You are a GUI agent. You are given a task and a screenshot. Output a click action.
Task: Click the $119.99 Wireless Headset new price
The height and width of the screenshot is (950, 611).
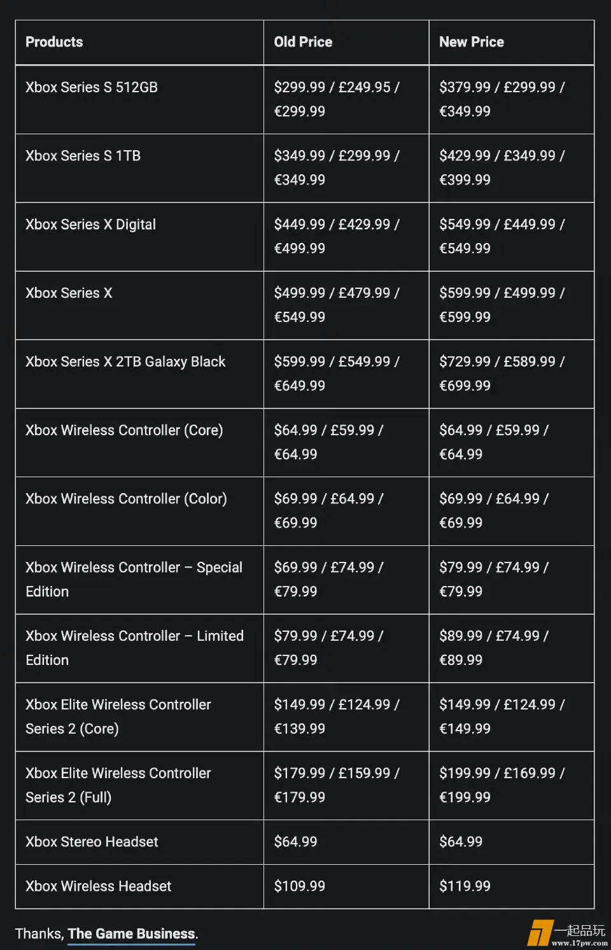click(465, 886)
